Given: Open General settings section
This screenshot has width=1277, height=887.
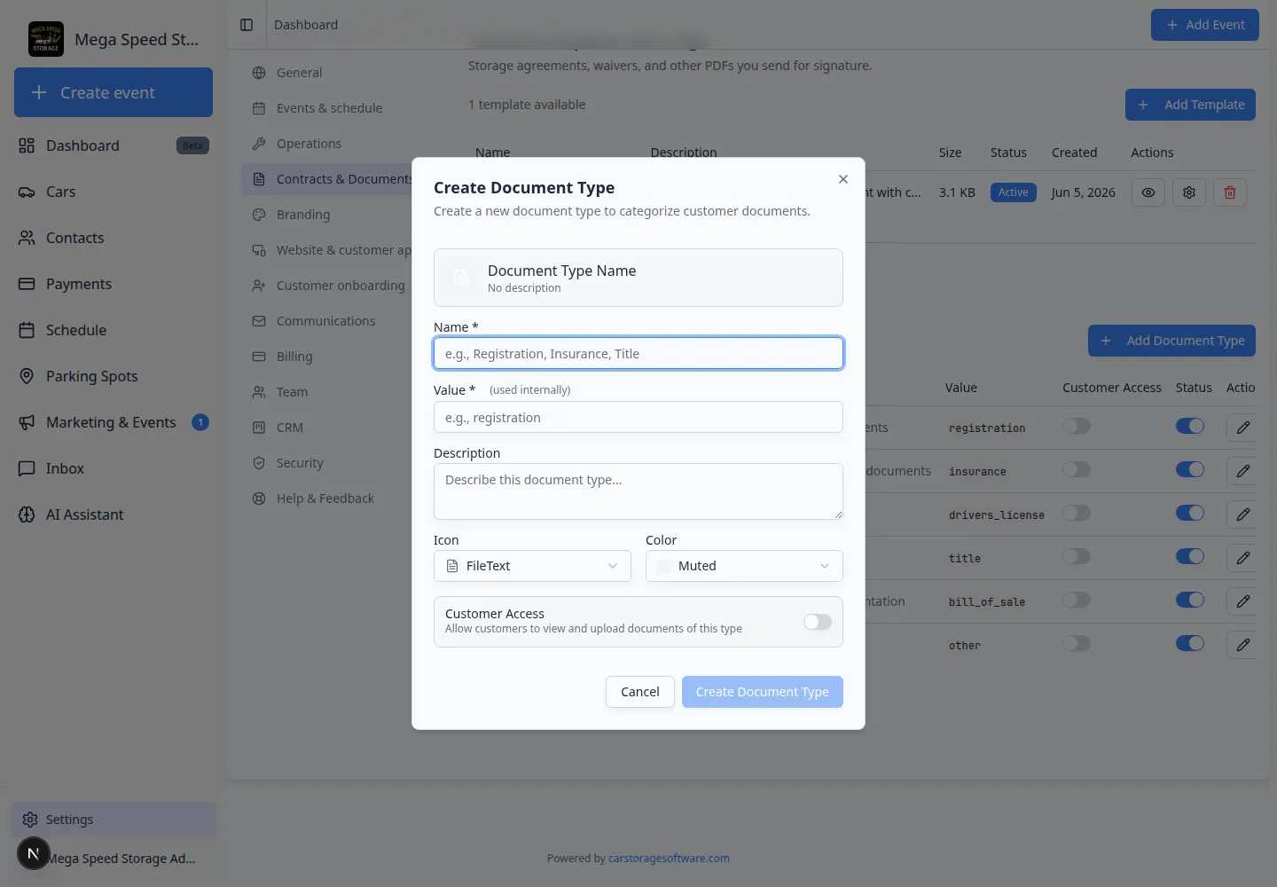Looking at the screenshot, I should [x=328, y=73].
